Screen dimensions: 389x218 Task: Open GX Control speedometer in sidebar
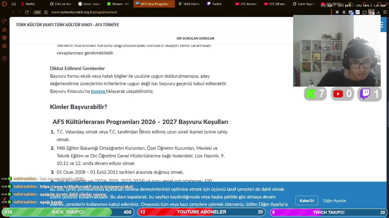4,21
